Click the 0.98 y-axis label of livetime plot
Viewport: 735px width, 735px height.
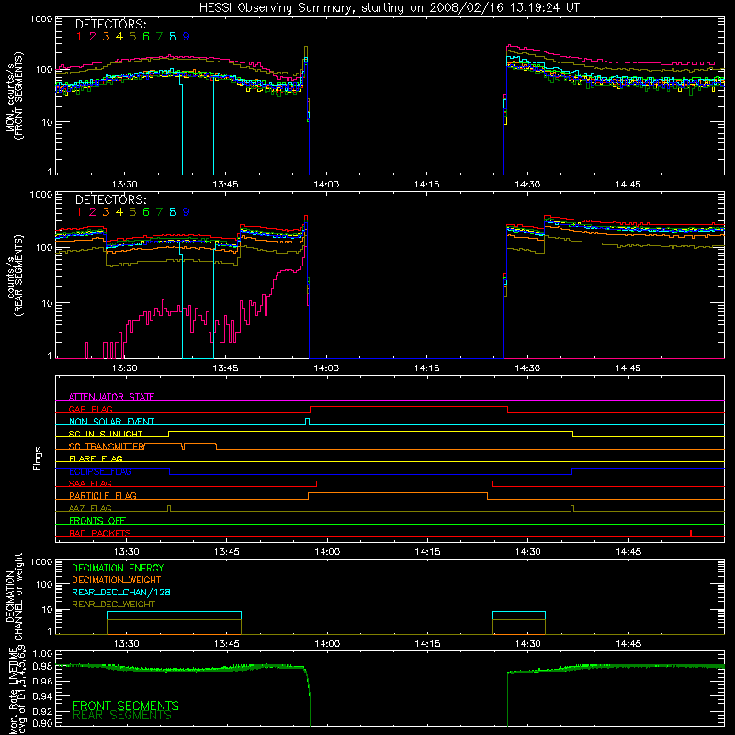coord(42,666)
